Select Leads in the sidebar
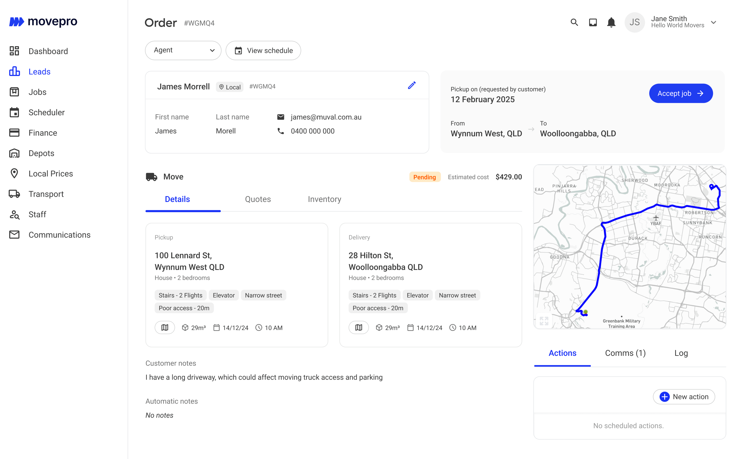The height and width of the screenshot is (459, 735). point(40,72)
